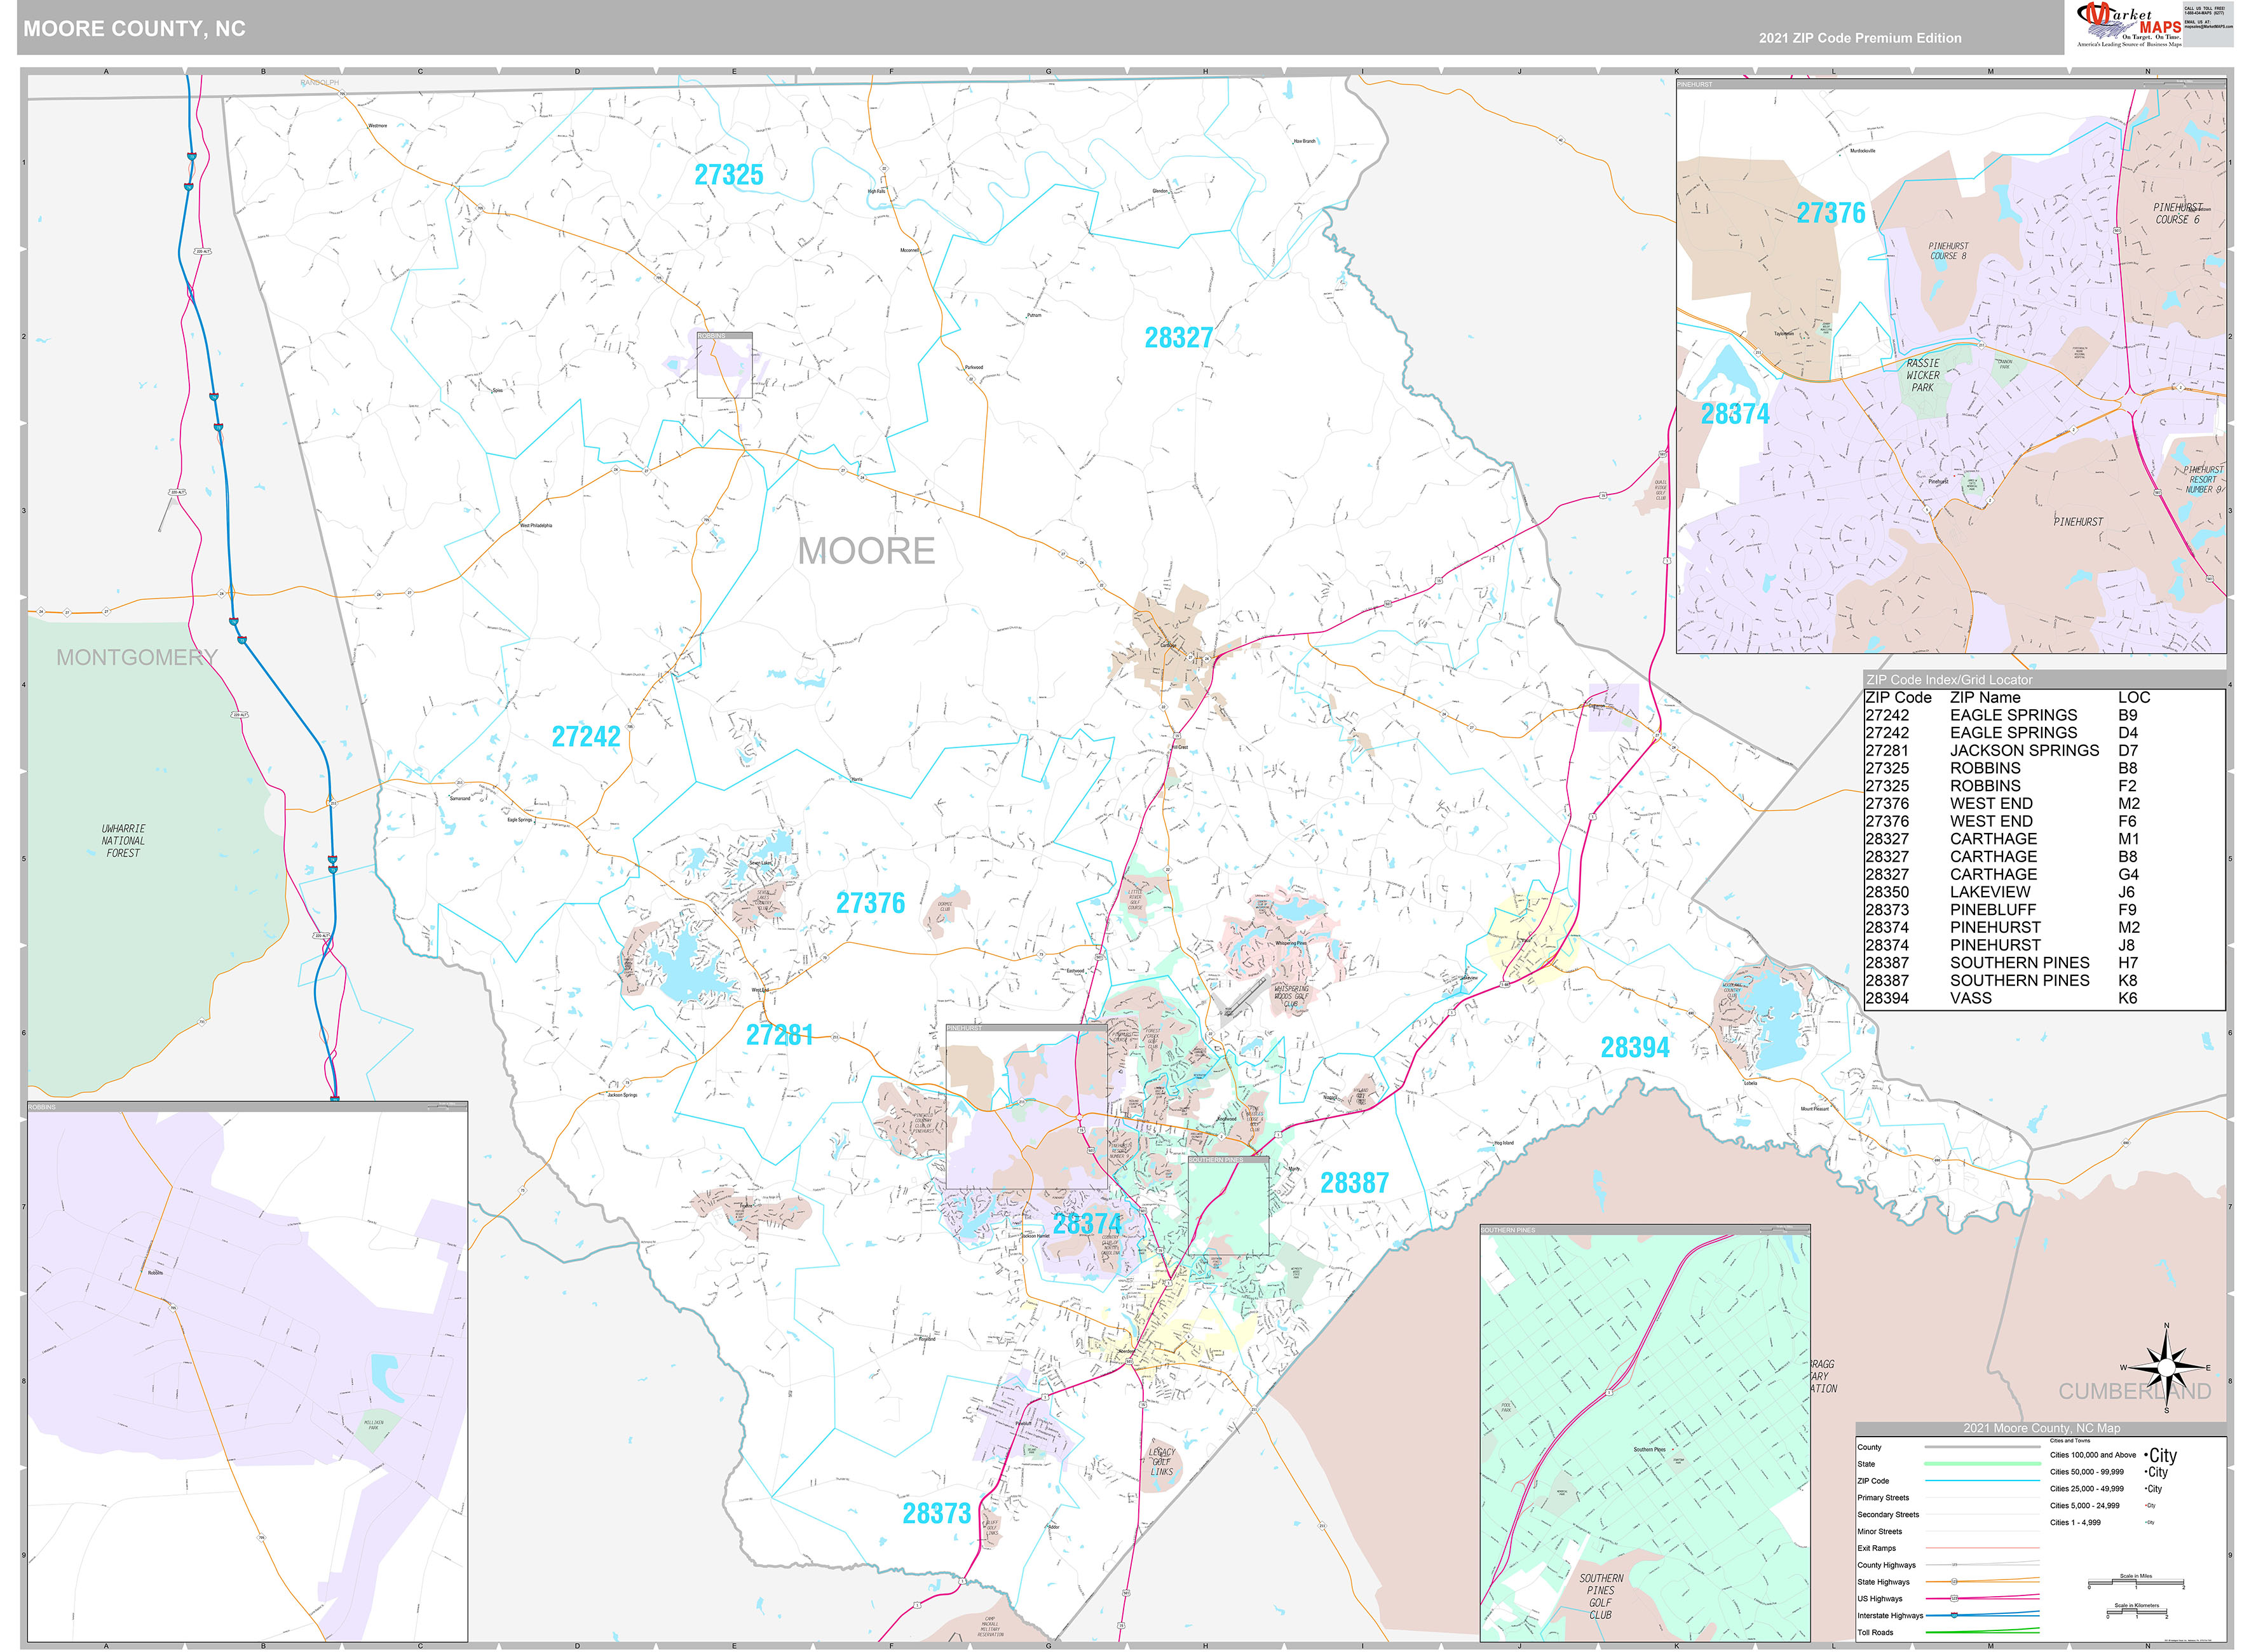The height and width of the screenshot is (1652, 2249).
Task: Click the 28387 ZIP label on the map
Action: (x=1354, y=1183)
